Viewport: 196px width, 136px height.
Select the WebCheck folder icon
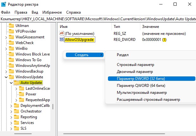point(11,43)
